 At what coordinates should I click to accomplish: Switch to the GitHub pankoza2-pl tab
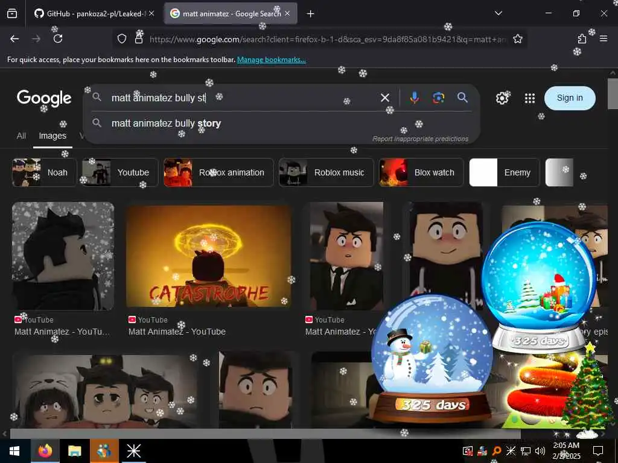tap(95, 14)
